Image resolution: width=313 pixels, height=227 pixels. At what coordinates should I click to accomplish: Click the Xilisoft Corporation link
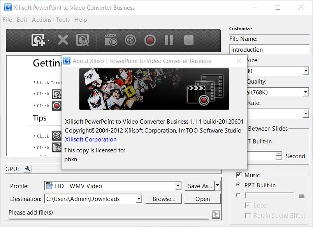tap(91, 140)
